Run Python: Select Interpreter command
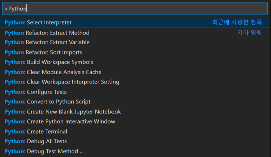Image resolution: width=271 pixels, height=157 pixels. pyautogui.click(x=38, y=22)
